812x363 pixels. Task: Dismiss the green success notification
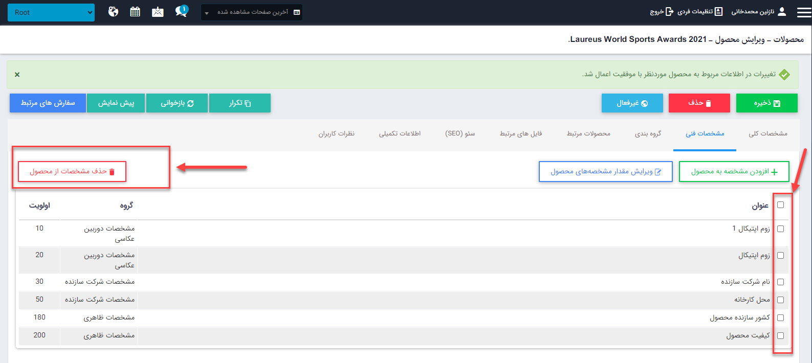tap(17, 75)
